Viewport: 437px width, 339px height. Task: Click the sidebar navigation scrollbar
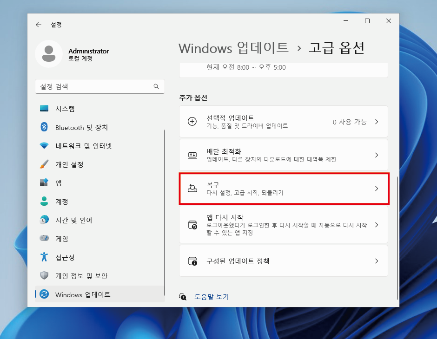tap(165, 213)
